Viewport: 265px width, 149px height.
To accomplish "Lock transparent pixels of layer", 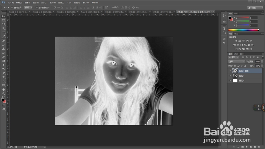I will point(235,66).
